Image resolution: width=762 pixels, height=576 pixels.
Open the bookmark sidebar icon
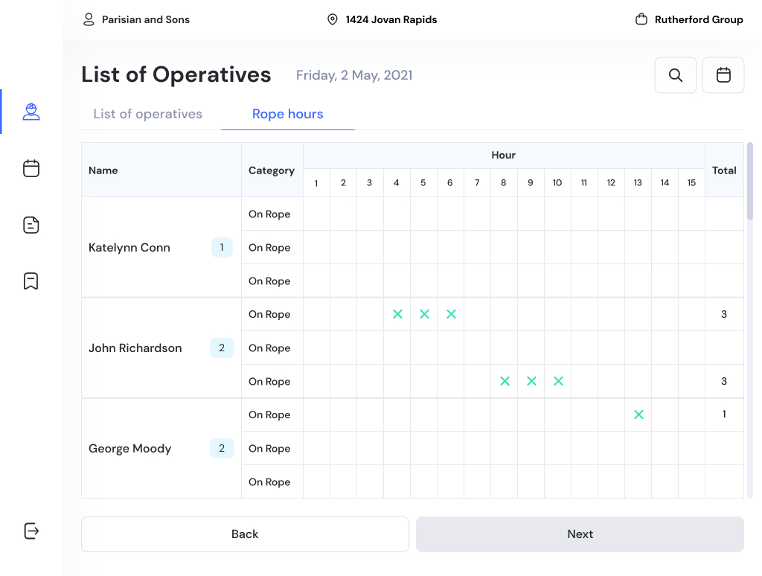click(31, 281)
